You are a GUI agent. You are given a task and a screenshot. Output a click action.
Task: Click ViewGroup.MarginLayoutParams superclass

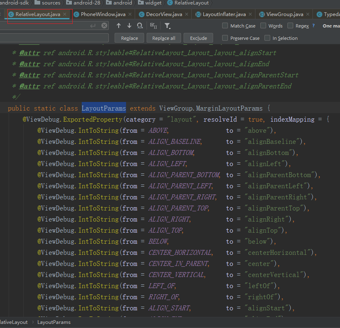(211, 108)
